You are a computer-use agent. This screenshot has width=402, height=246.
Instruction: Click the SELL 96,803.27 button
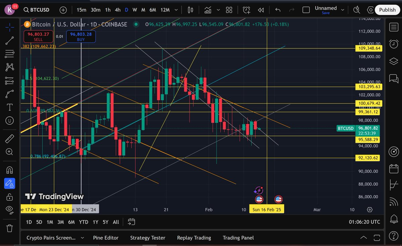pos(39,37)
